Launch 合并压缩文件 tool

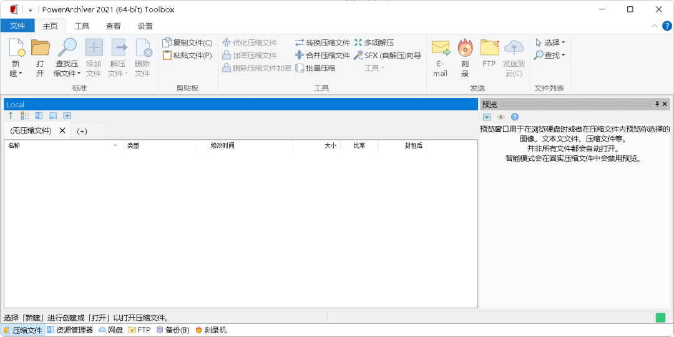coord(323,55)
